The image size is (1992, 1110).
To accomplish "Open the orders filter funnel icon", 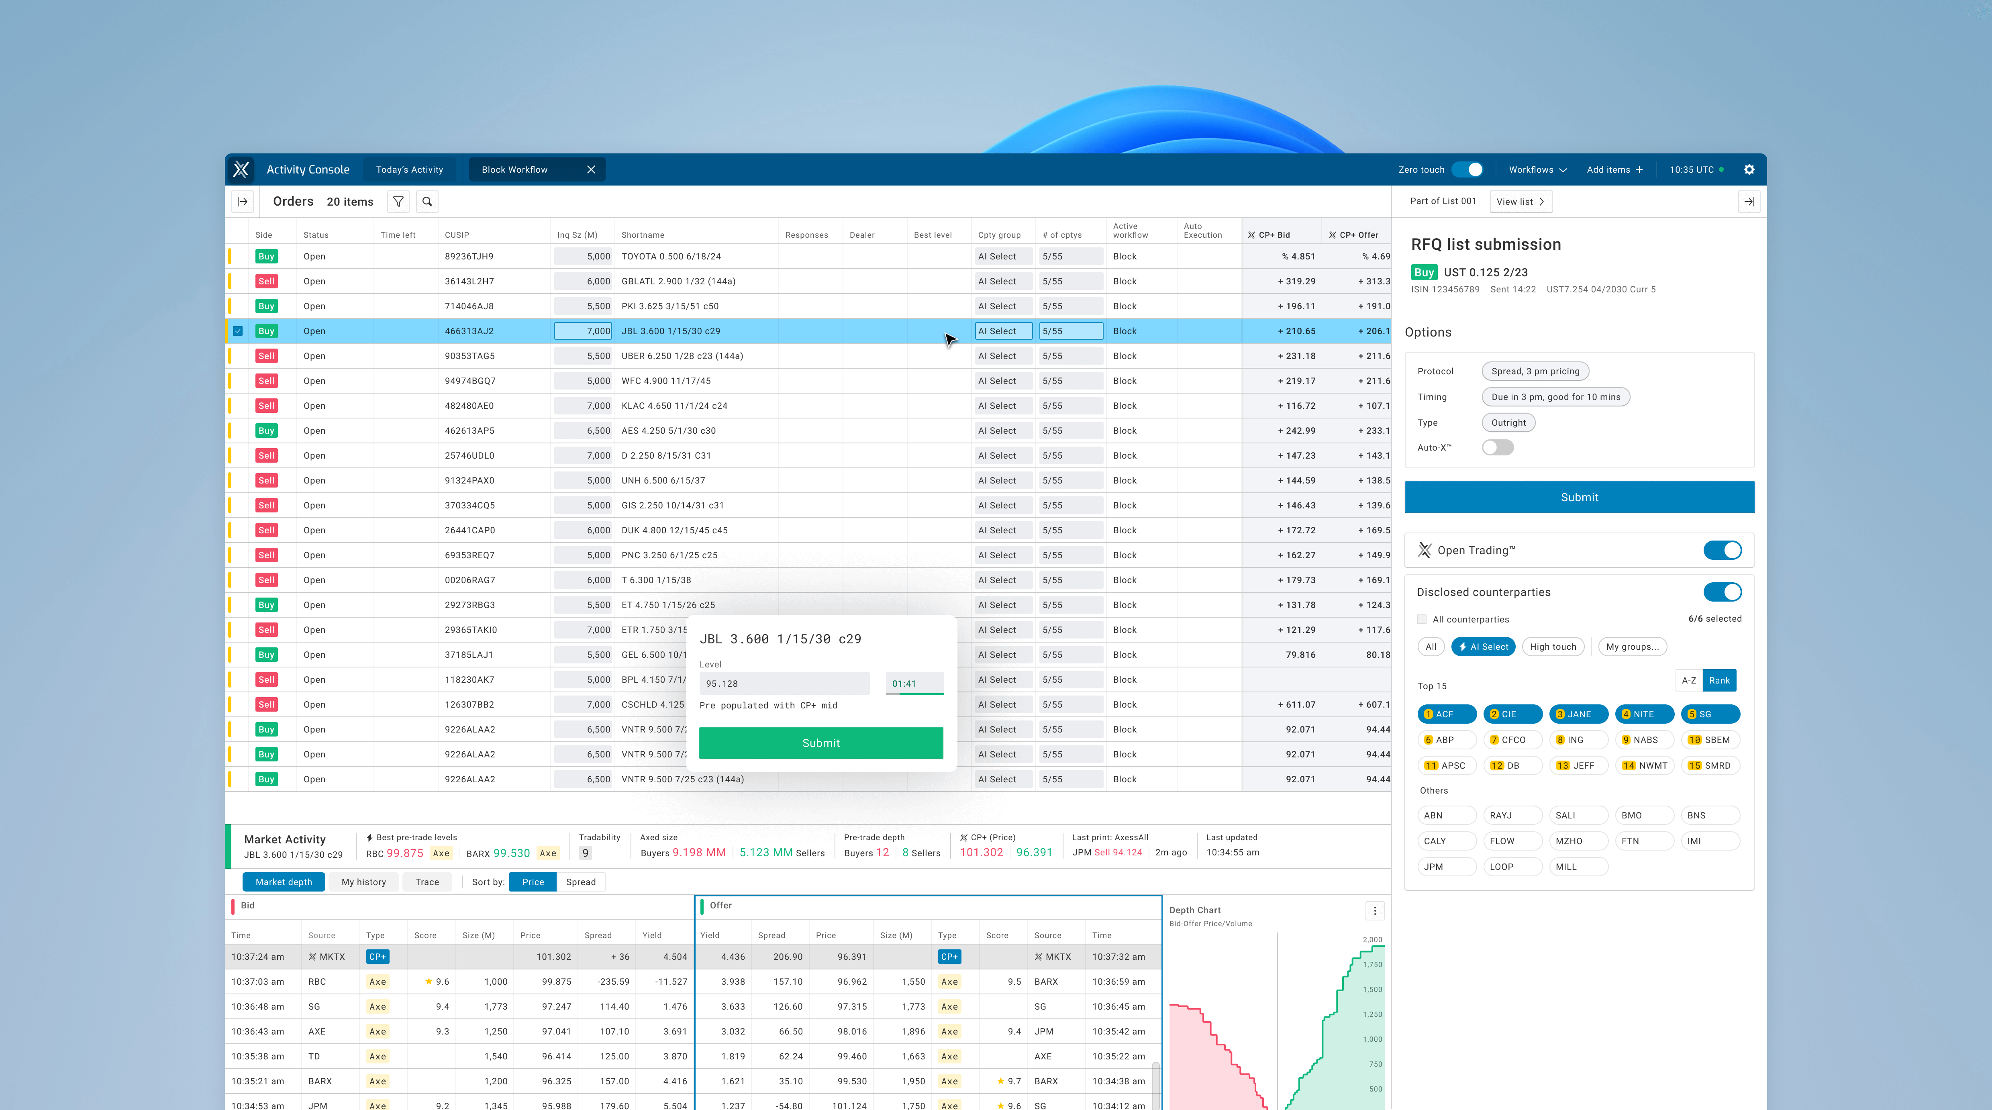I will point(398,202).
